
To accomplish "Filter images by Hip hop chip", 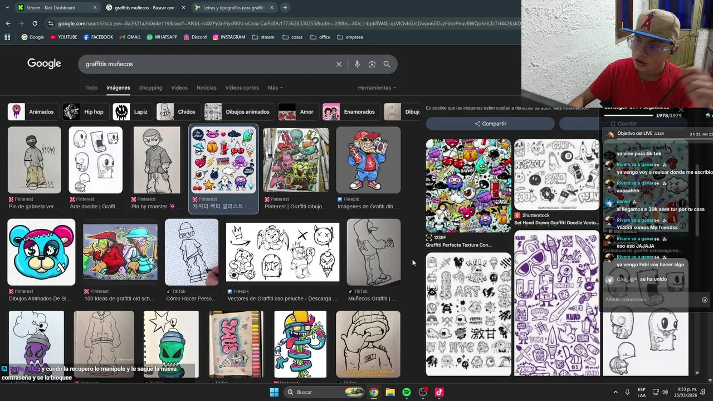I will 85,112.
